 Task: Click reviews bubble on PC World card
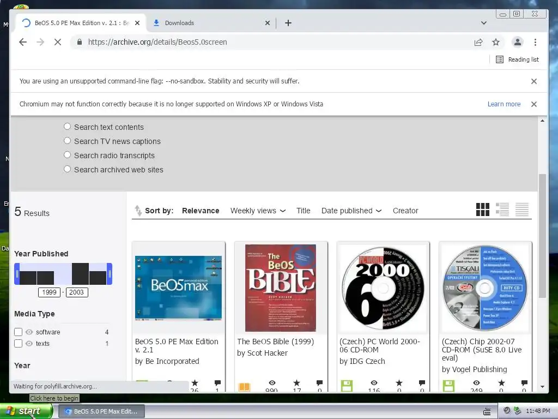point(422,383)
